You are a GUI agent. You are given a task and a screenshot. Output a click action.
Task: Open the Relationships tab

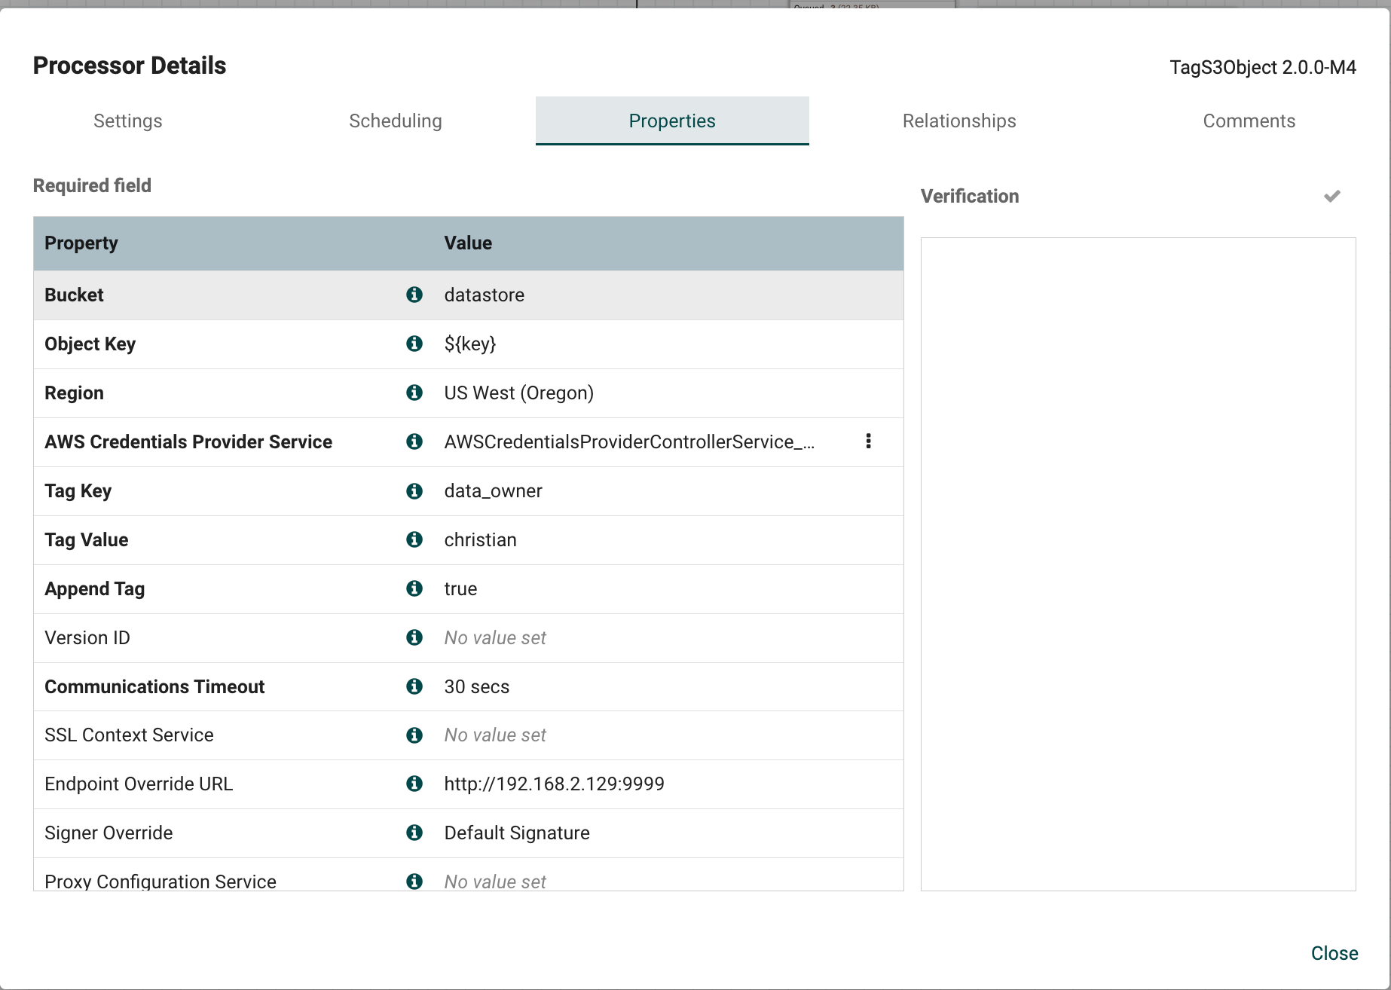coord(959,121)
